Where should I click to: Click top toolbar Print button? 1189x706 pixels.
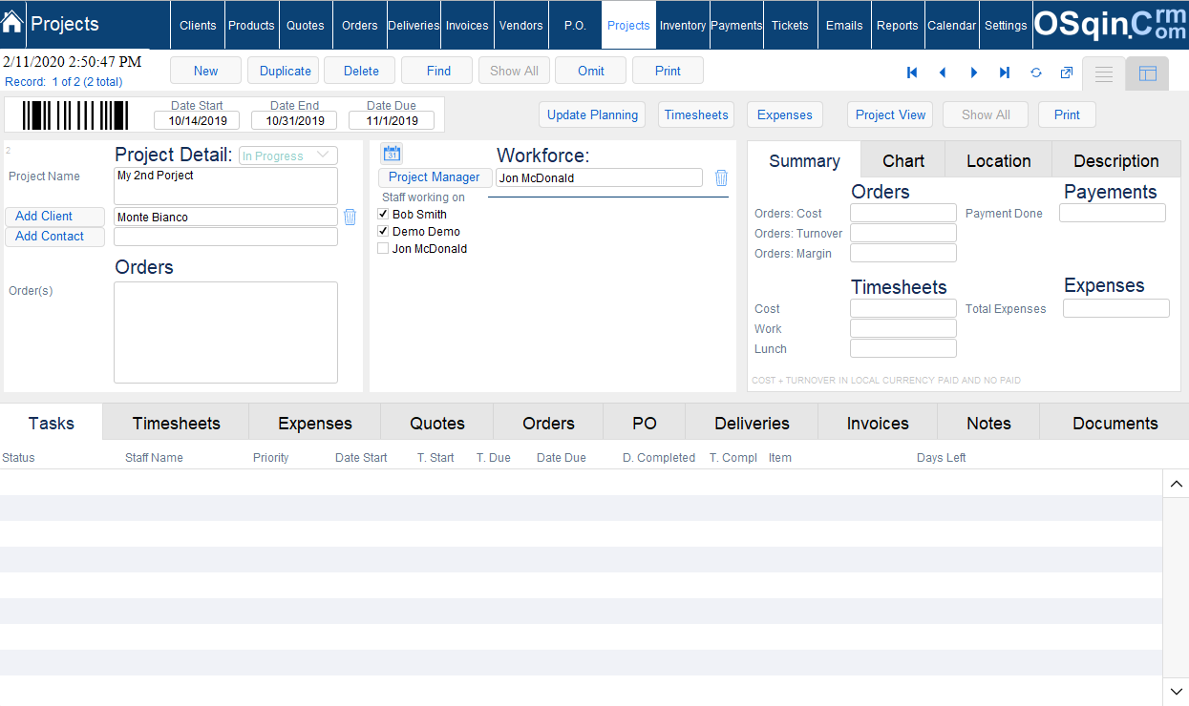pyautogui.click(x=669, y=71)
